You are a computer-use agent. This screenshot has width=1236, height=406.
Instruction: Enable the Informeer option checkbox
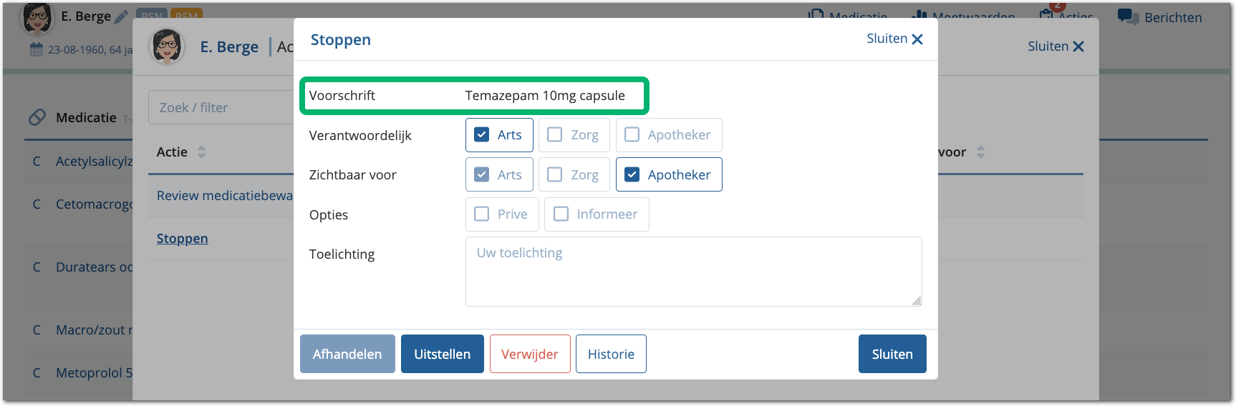tap(561, 214)
